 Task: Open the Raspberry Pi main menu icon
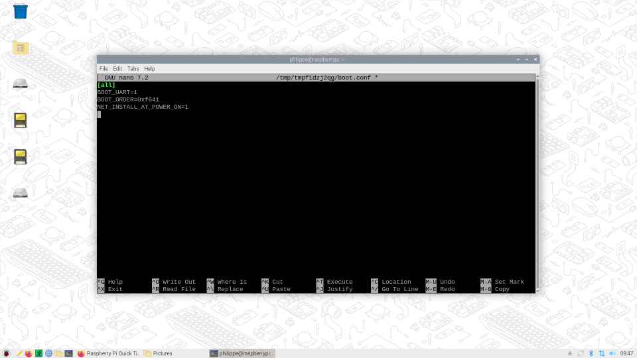(7, 353)
